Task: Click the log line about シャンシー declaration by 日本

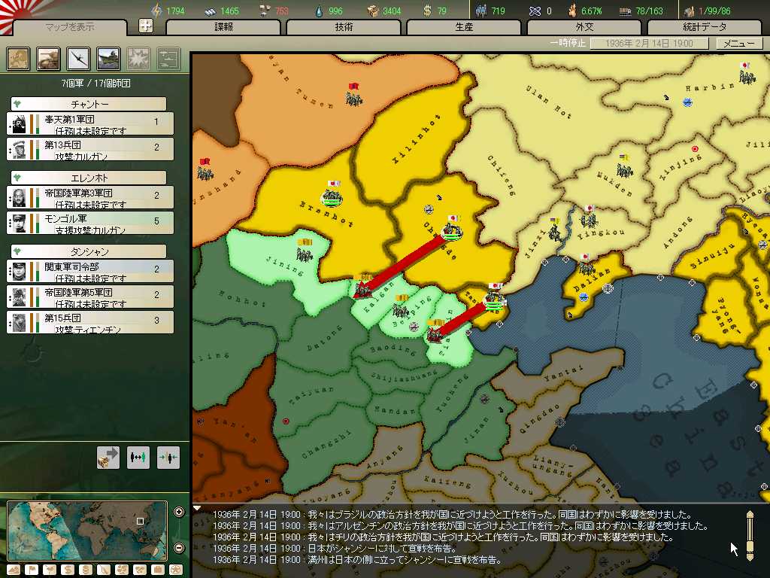Action: [x=335, y=549]
